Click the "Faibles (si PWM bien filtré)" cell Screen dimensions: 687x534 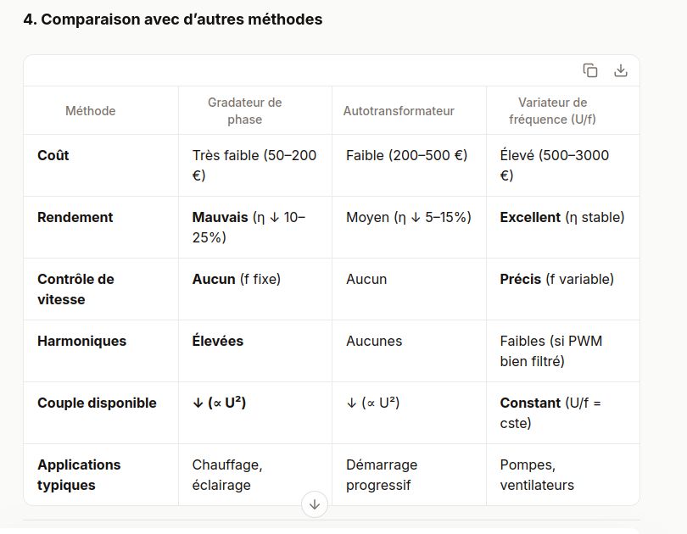coord(550,351)
